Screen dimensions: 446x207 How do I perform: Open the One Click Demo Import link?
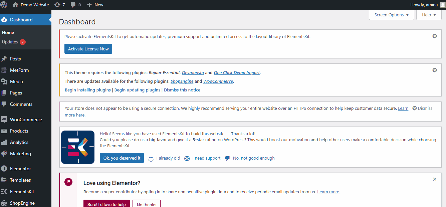click(237, 72)
